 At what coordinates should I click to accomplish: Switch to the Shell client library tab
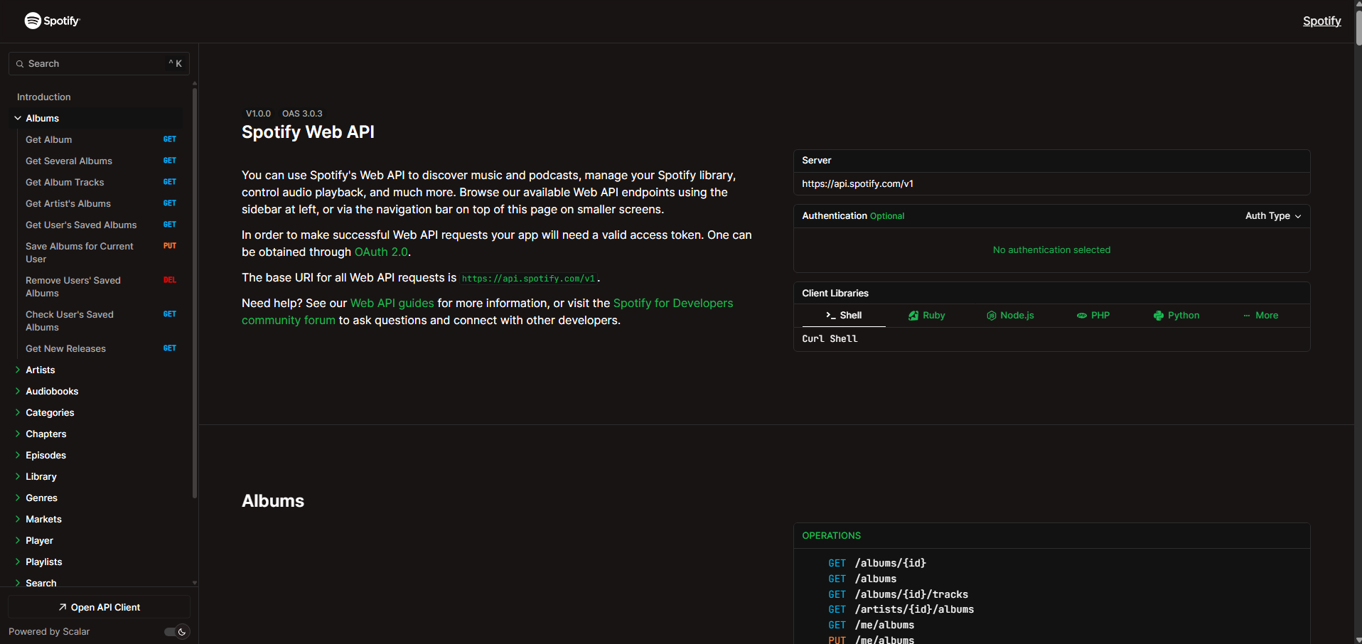click(844, 316)
